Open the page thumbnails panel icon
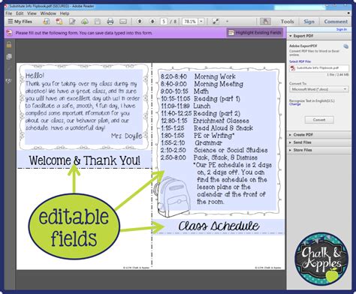356x294 pixels. click(x=9, y=57)
